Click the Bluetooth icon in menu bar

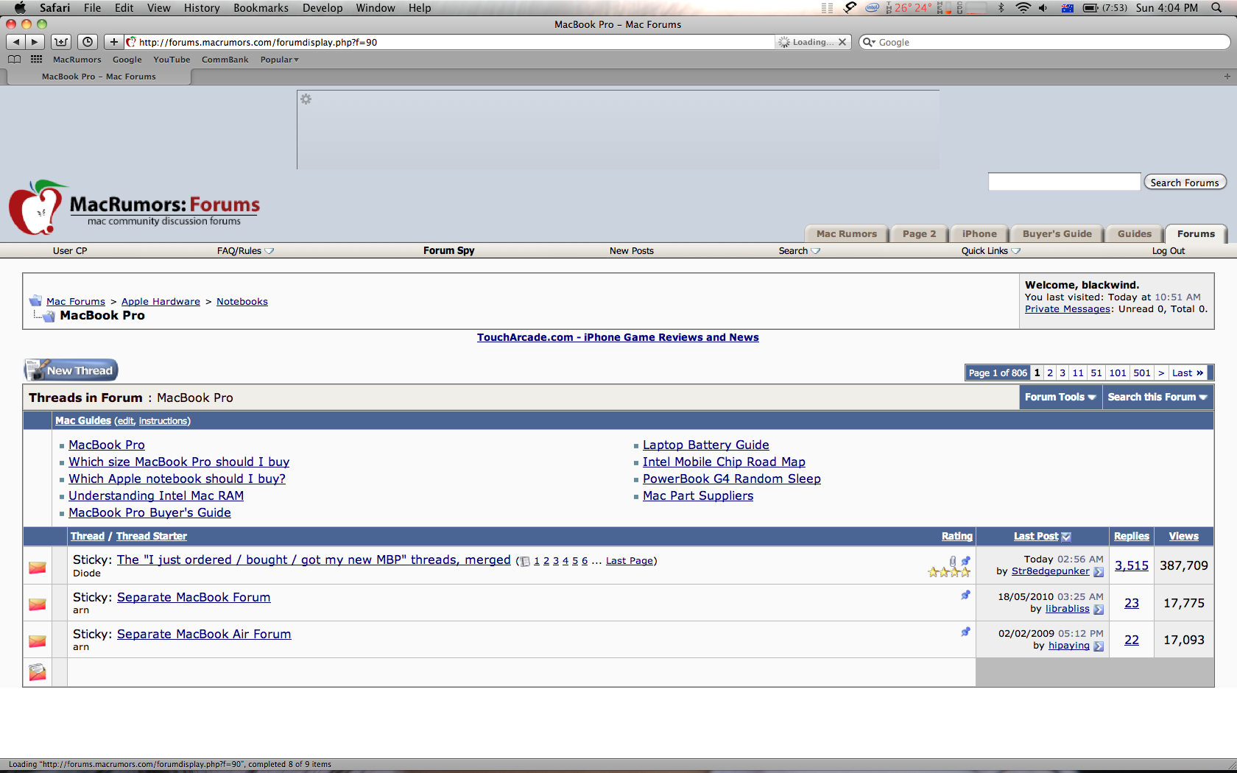point(1001,8)
